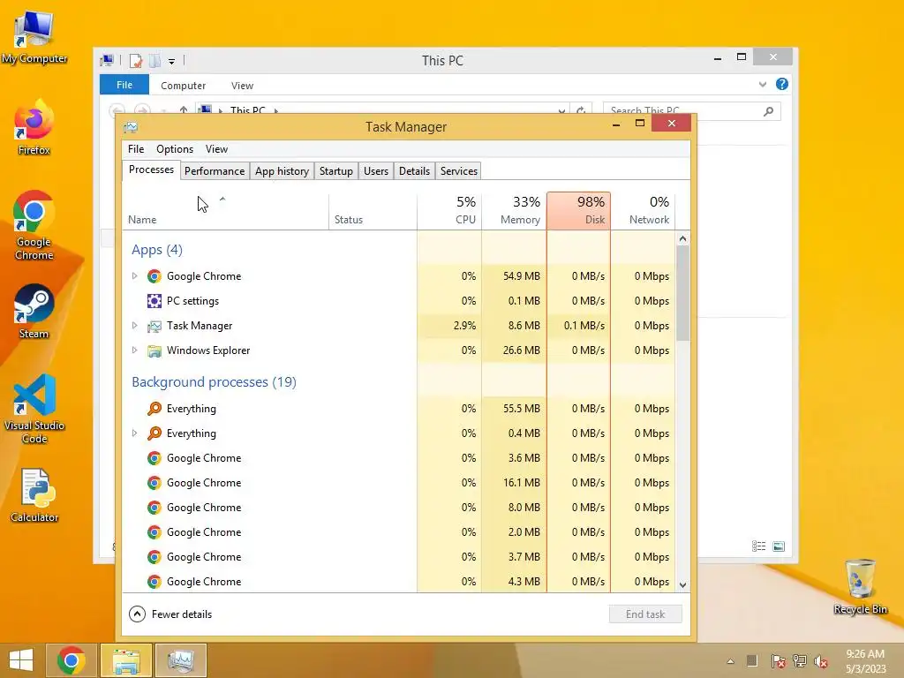Refresh the This PC window
Viewport: 904px width, 678px height.
[x=581, y=110]
